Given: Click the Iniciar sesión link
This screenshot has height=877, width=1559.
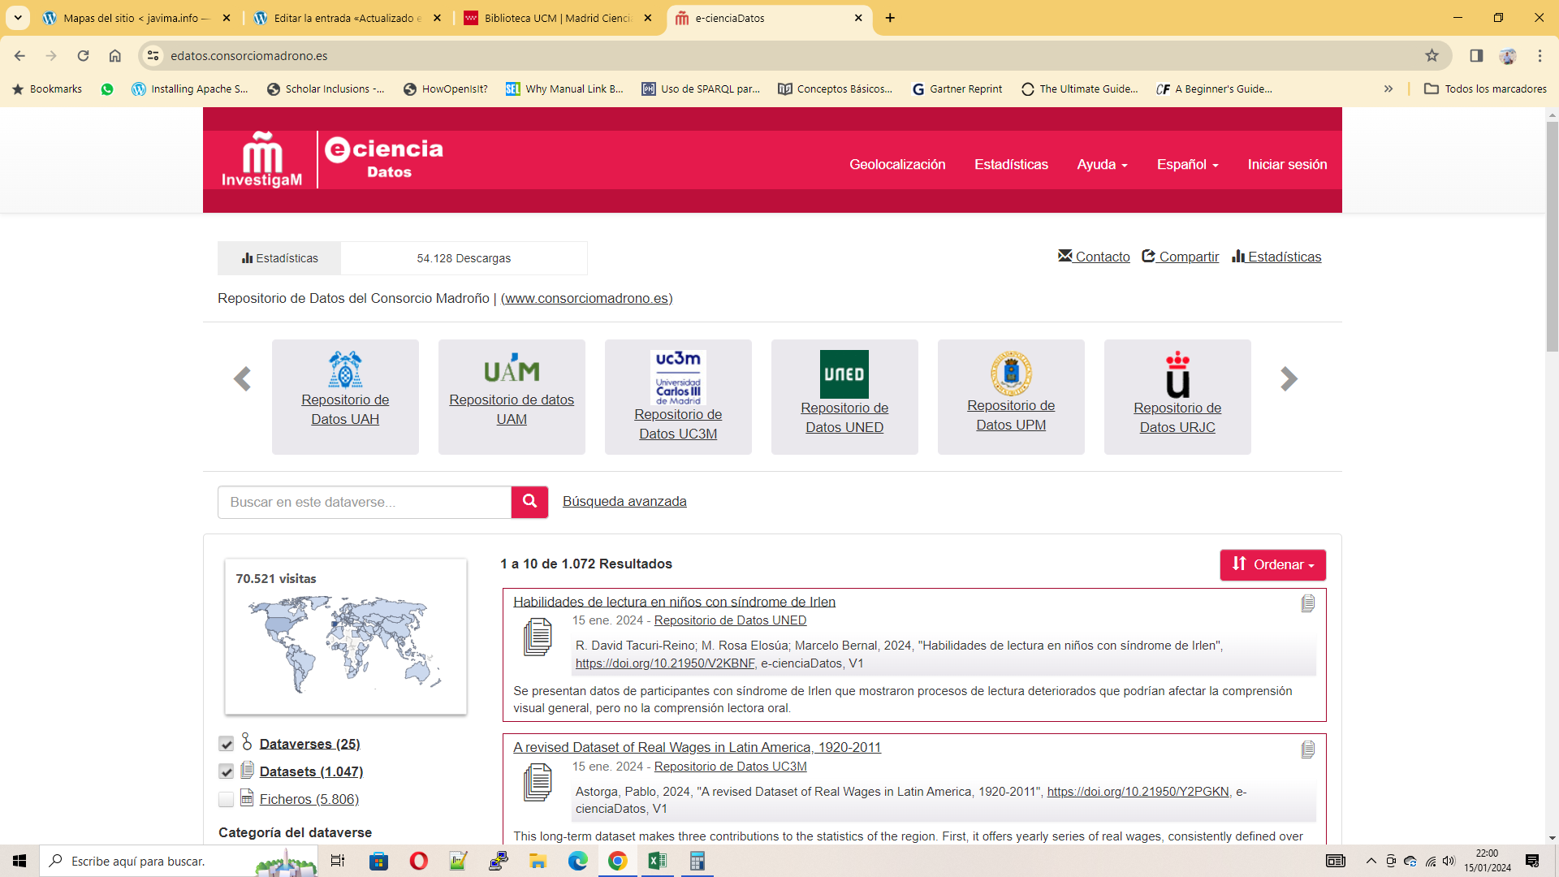Looking at the screenshot, I should [1287, 164].
